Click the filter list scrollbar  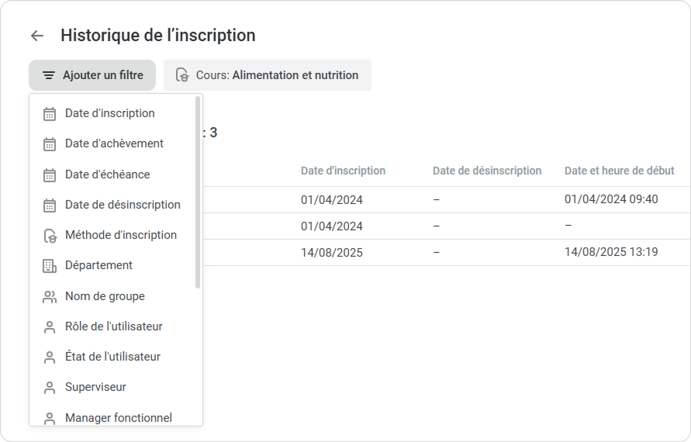tap(198, 194)
